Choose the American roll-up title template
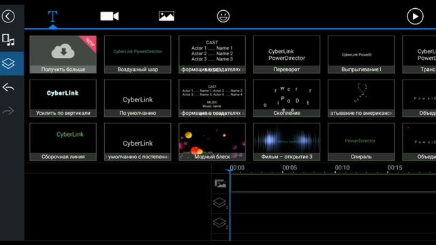Viewport: 436px width, 245px height. (361, 98)
